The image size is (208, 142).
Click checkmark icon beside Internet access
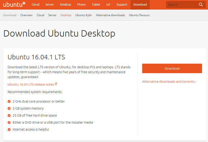9,130
